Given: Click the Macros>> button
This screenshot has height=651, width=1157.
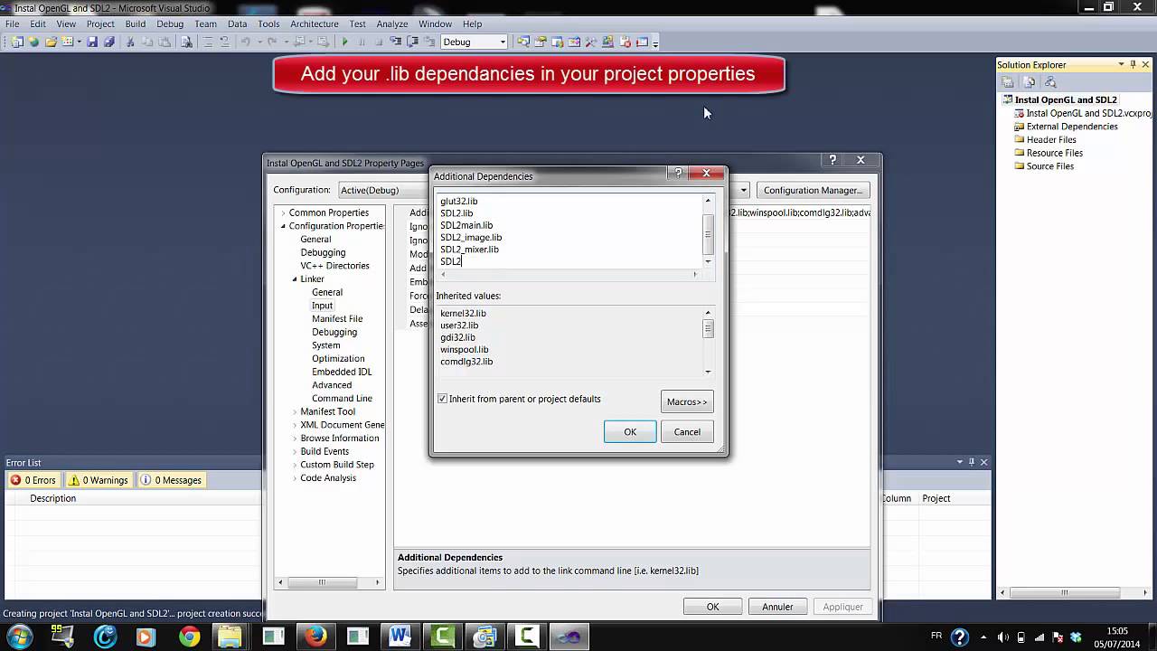Looking at the screenshot, I should pos(687,401).
